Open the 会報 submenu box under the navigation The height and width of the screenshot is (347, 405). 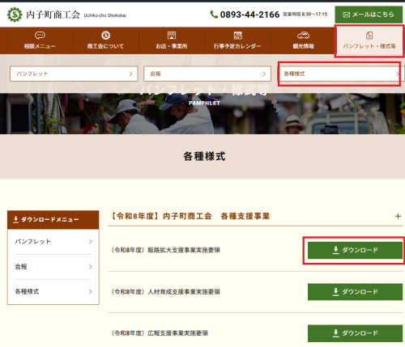click(x=207, y=74)
